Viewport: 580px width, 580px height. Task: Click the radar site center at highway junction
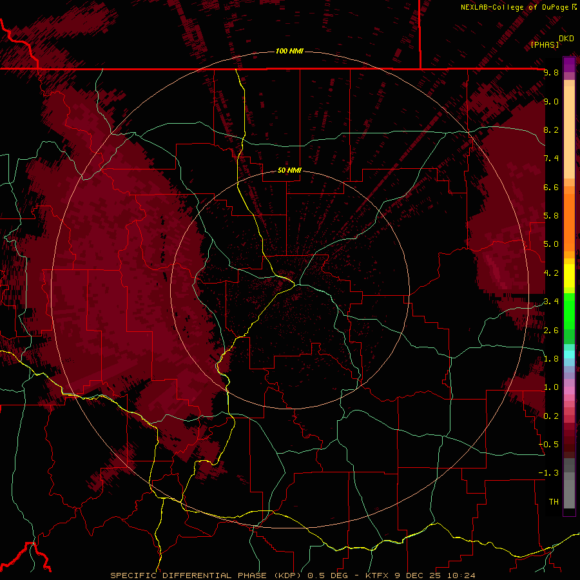point(296,285)
